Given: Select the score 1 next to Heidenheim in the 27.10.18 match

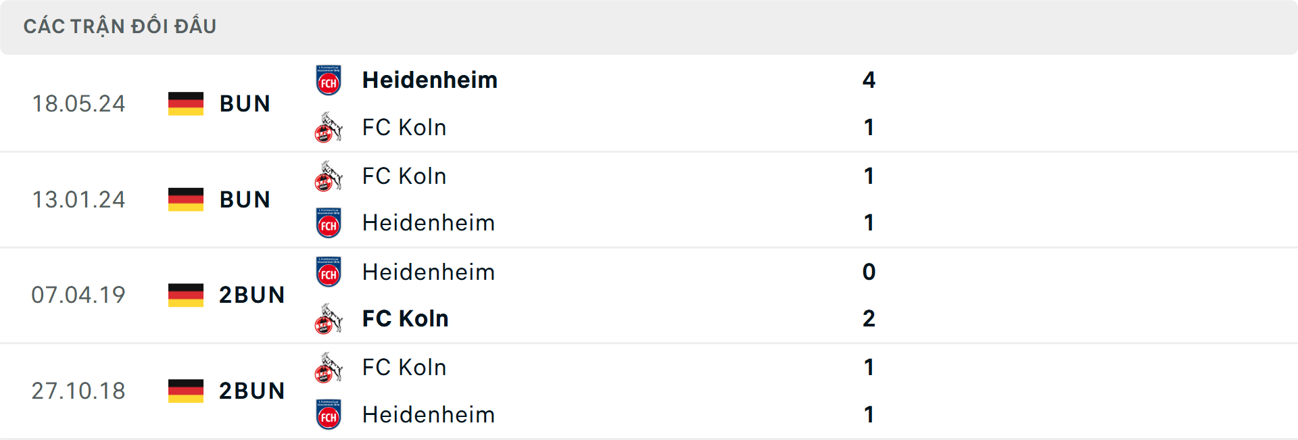Looking at the screenshot, I should (x=869, y=414).
